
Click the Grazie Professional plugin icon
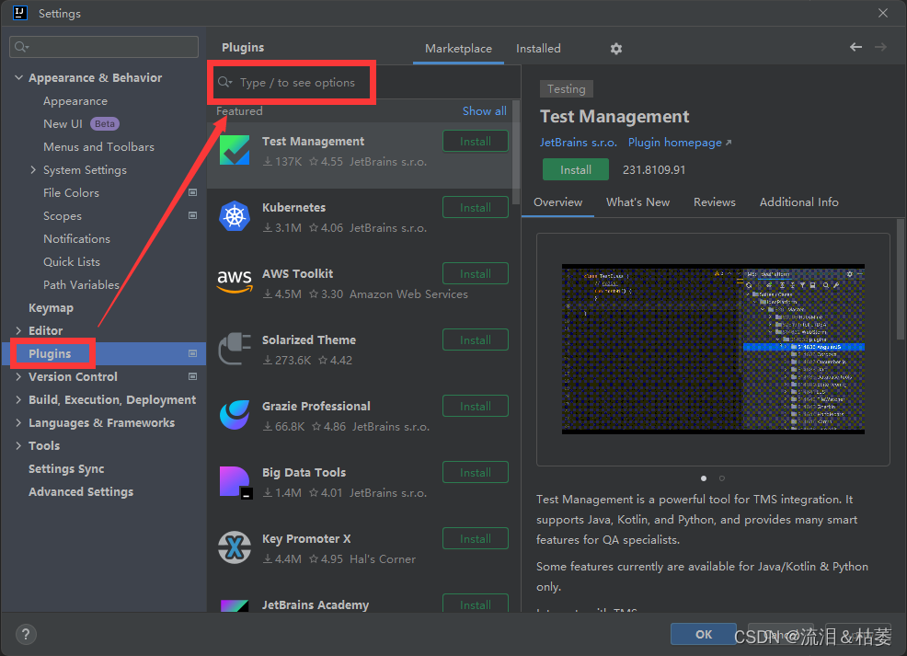coord(235,415)
